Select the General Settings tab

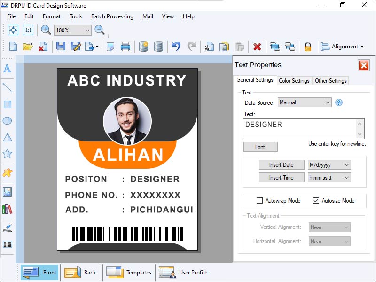[255, 80]
